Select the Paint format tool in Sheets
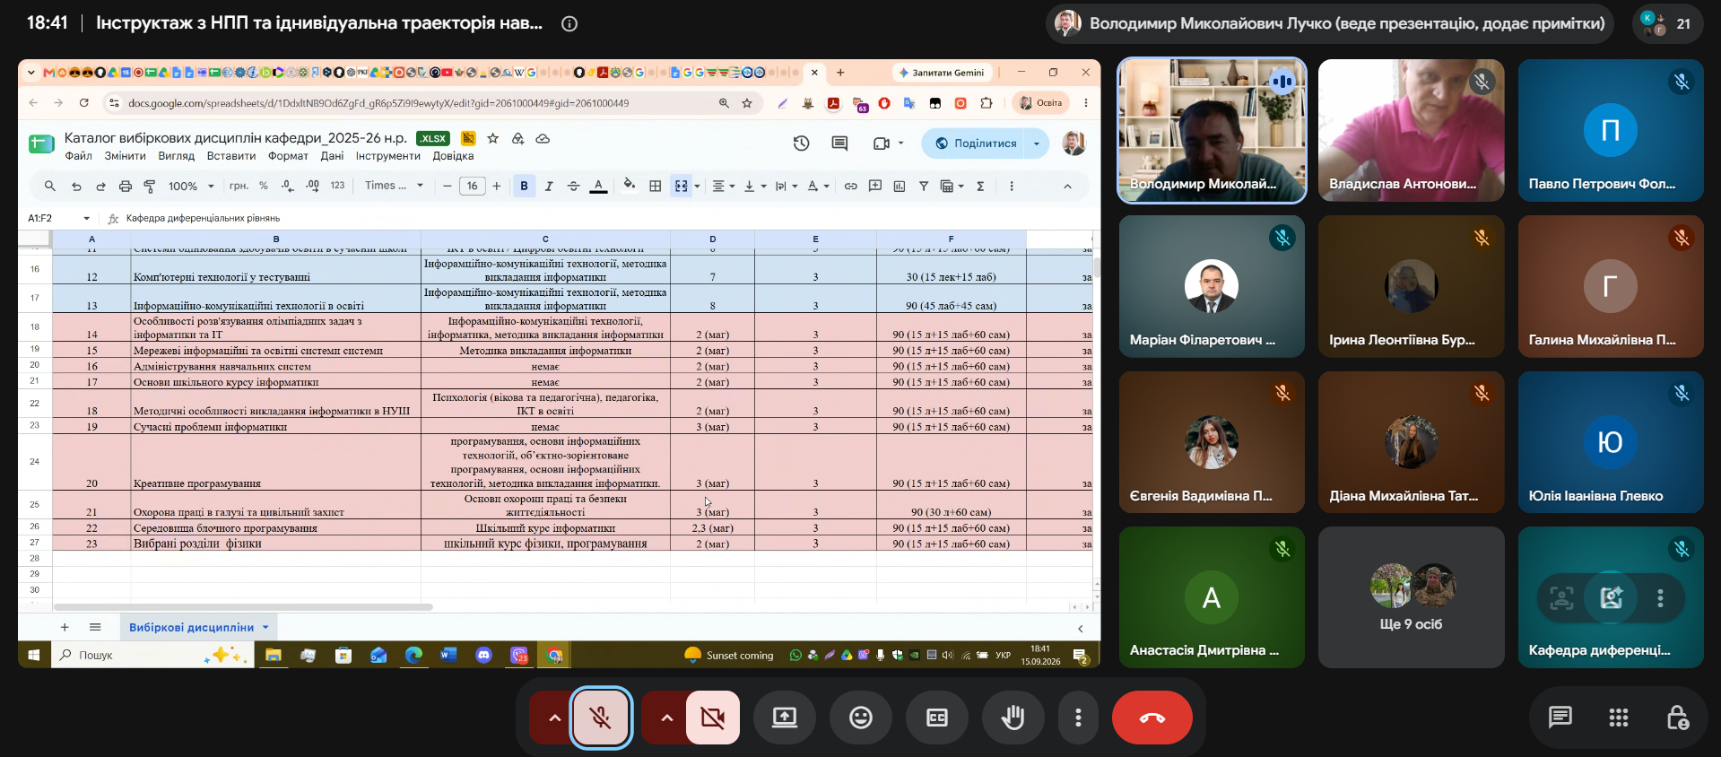The width and height of the screenshot is (1721, 757). click(150, 187)
